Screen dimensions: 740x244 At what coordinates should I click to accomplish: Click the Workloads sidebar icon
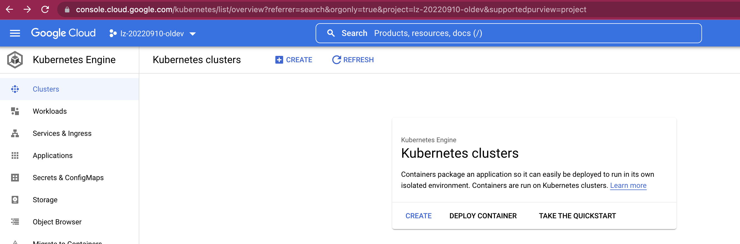(15, 111)
